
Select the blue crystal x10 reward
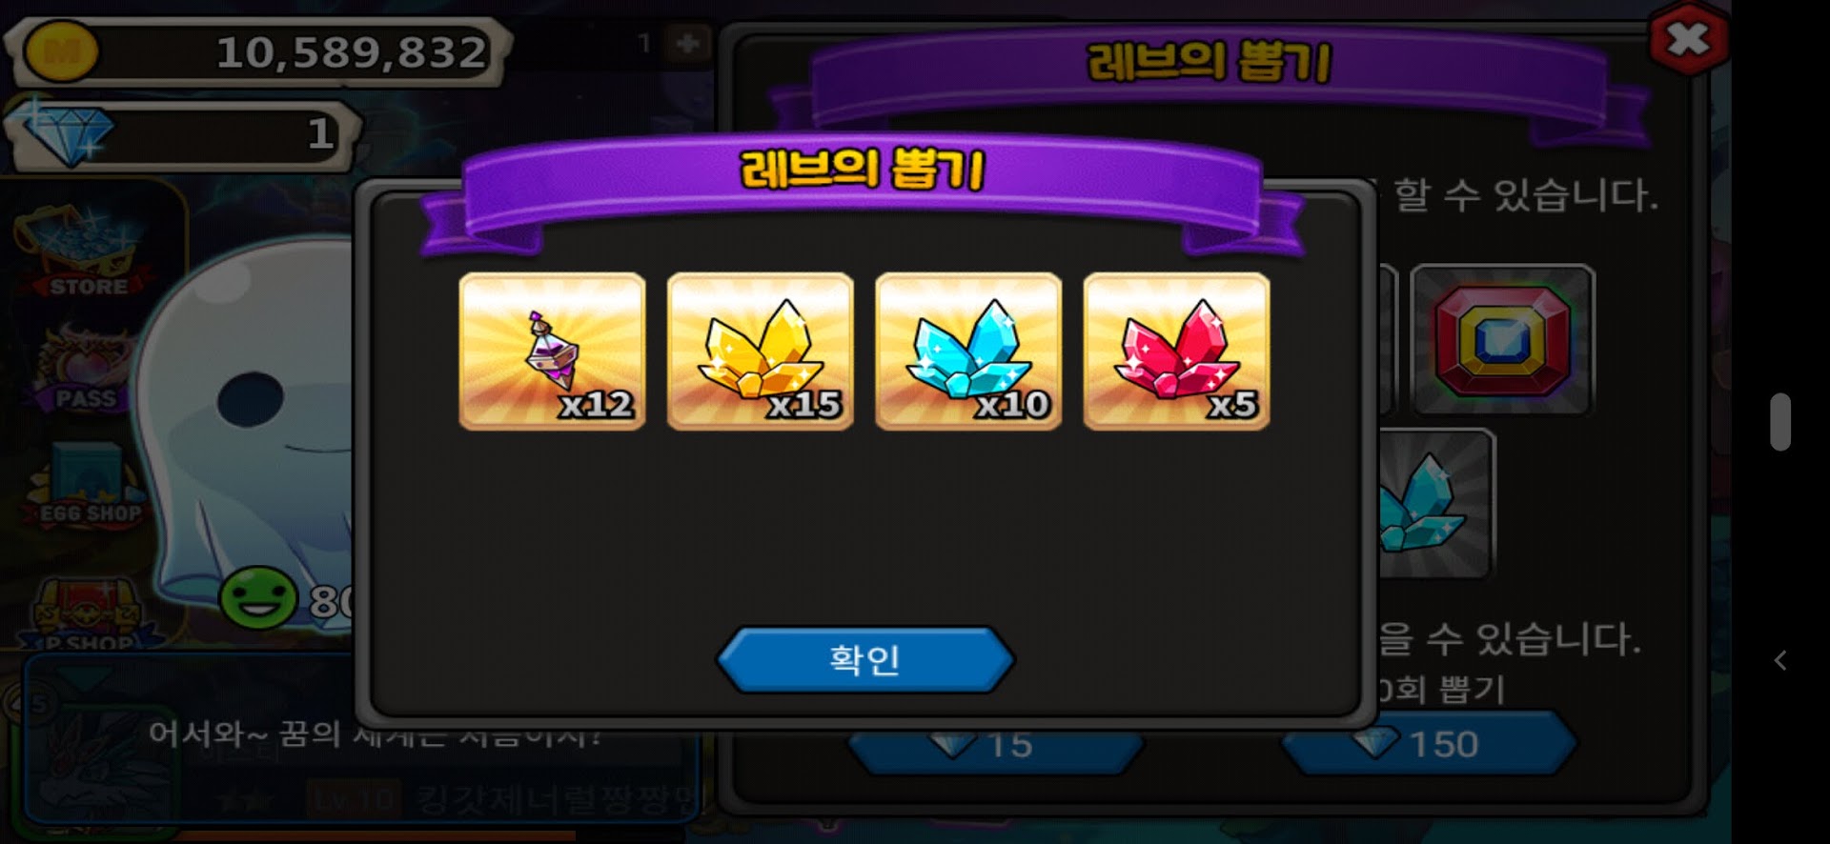(967, 352)
